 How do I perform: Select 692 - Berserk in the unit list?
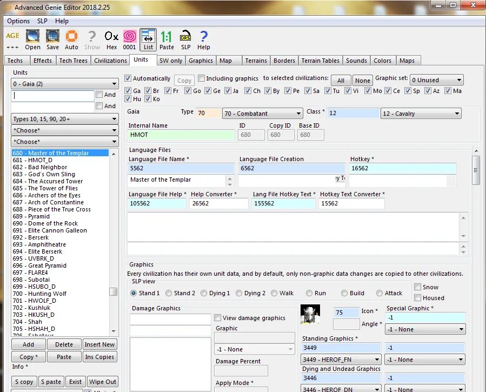click(x=32, y=237)
